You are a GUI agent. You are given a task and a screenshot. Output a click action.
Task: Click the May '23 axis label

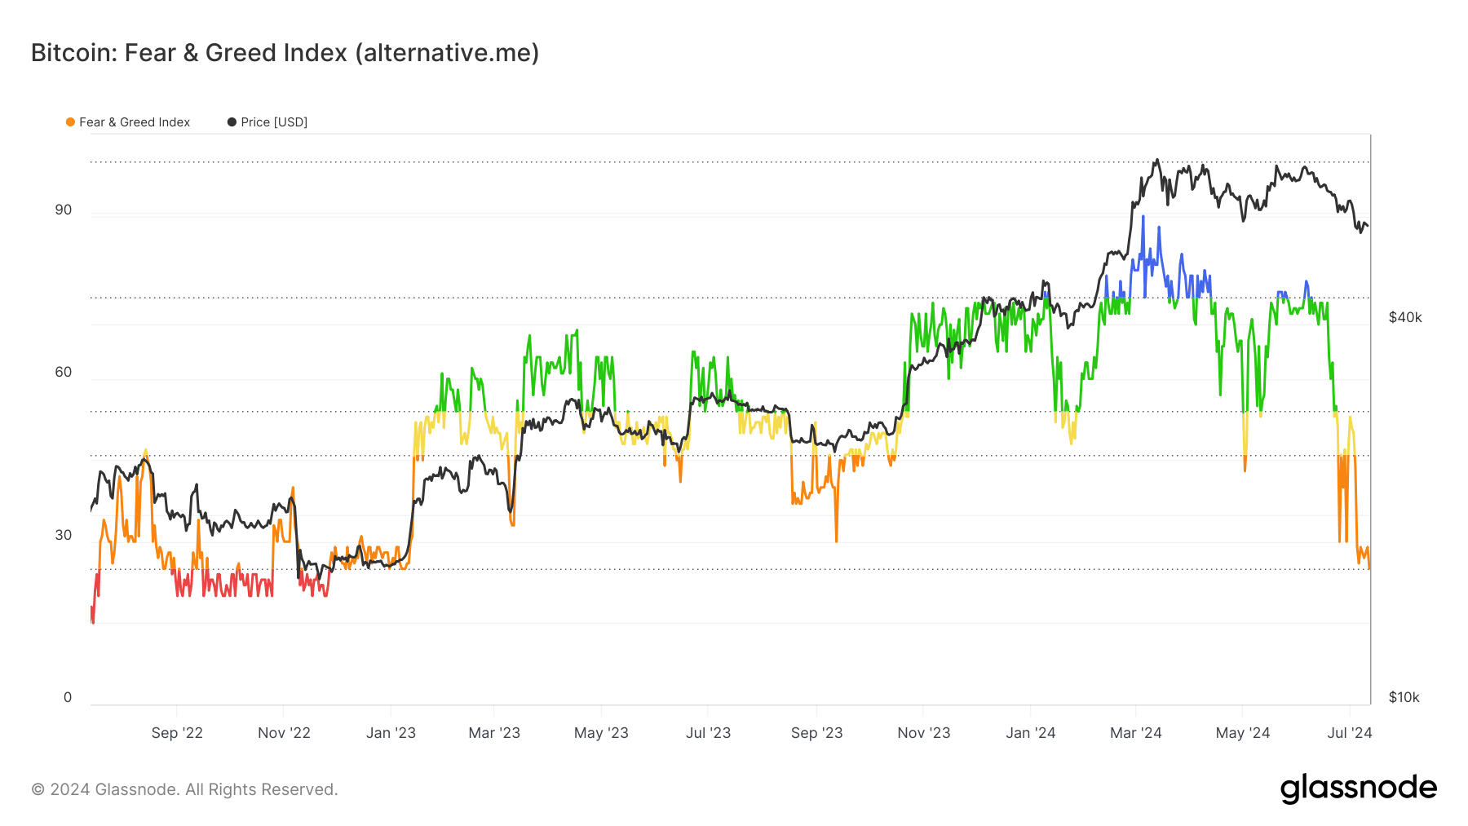coord(601,733)
